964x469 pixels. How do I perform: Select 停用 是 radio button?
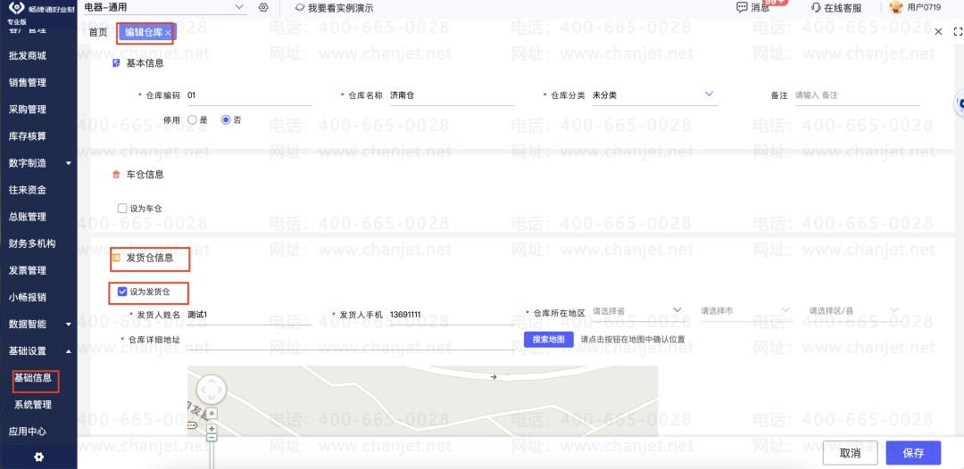click(x=193, y=119)
